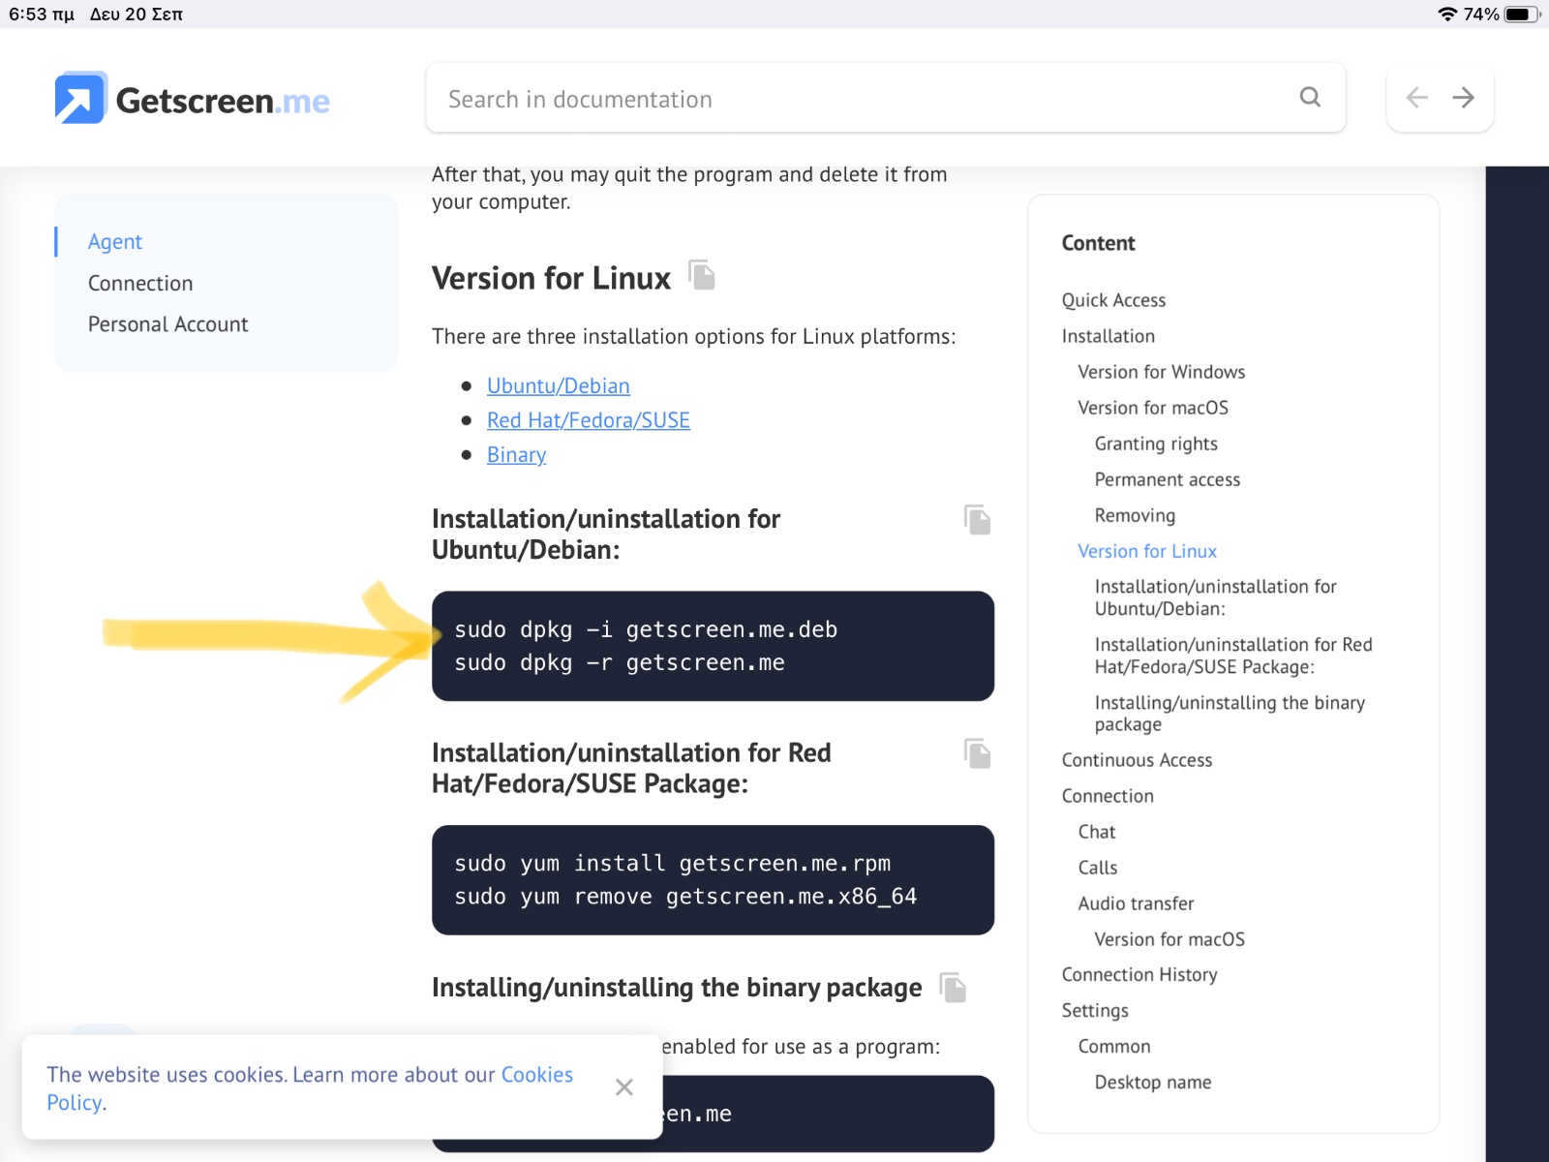Focus the Search in documentation field
The width and height of the screenshot is (1549, 1162).
(886, 98)
